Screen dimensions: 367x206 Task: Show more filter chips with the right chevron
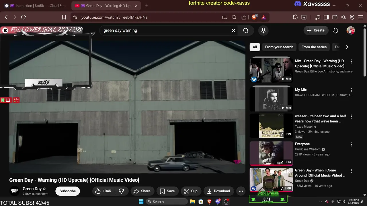point(347,47)
